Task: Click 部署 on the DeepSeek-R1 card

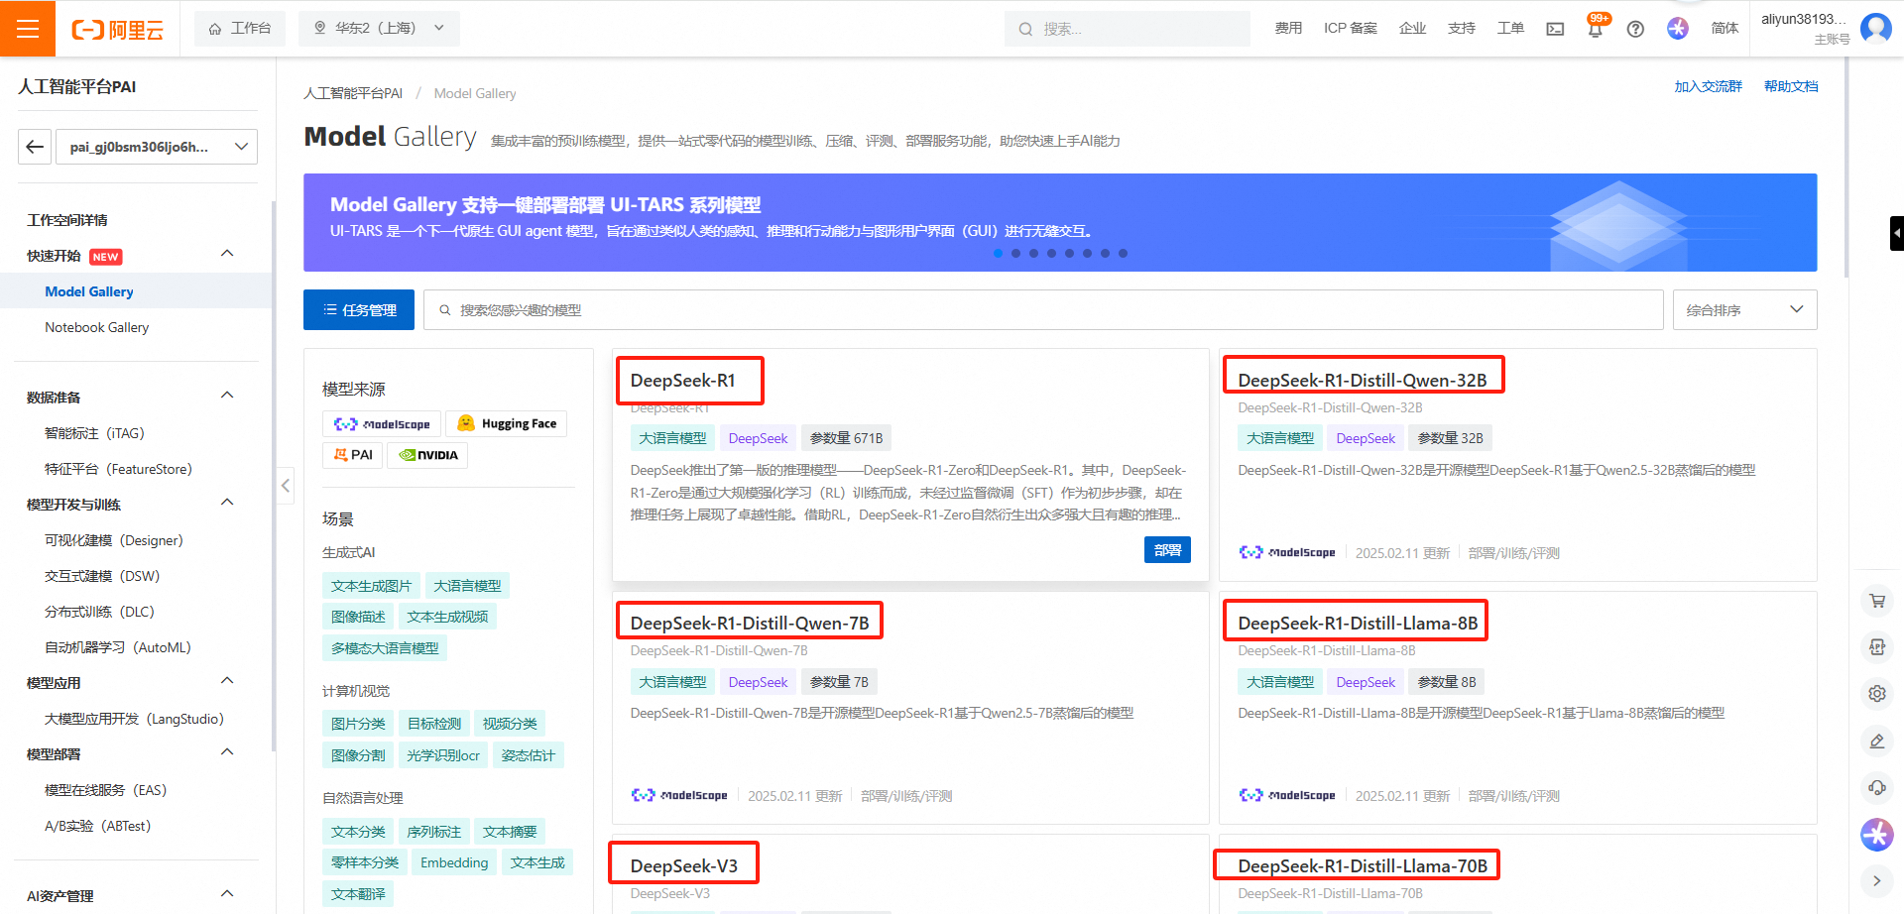Action: pyautogui.click(x=1167, y=549)
